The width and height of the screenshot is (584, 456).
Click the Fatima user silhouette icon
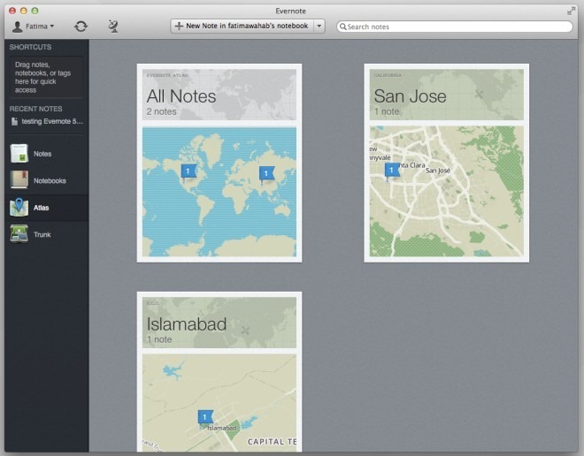click(x=17, y=27)
